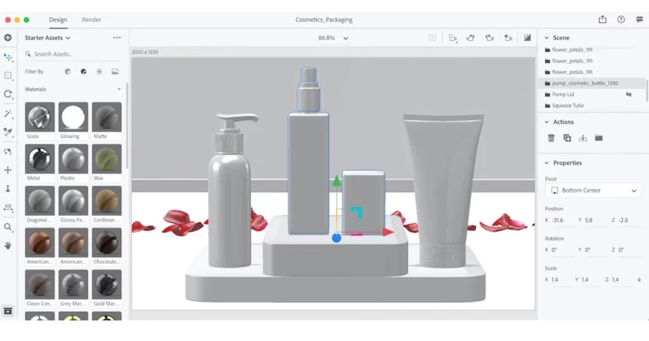The width and height of the screenshot is (649, 341).
Task: Filter assets by images
Action: pyautogui.click(x=115, y=72)
